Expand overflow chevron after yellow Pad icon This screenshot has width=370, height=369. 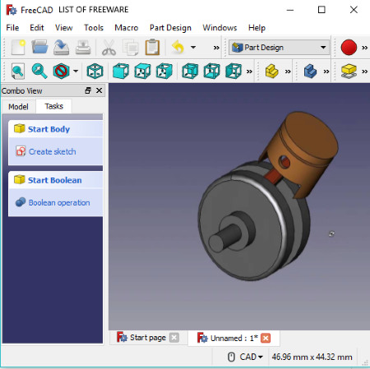[288, 71]
